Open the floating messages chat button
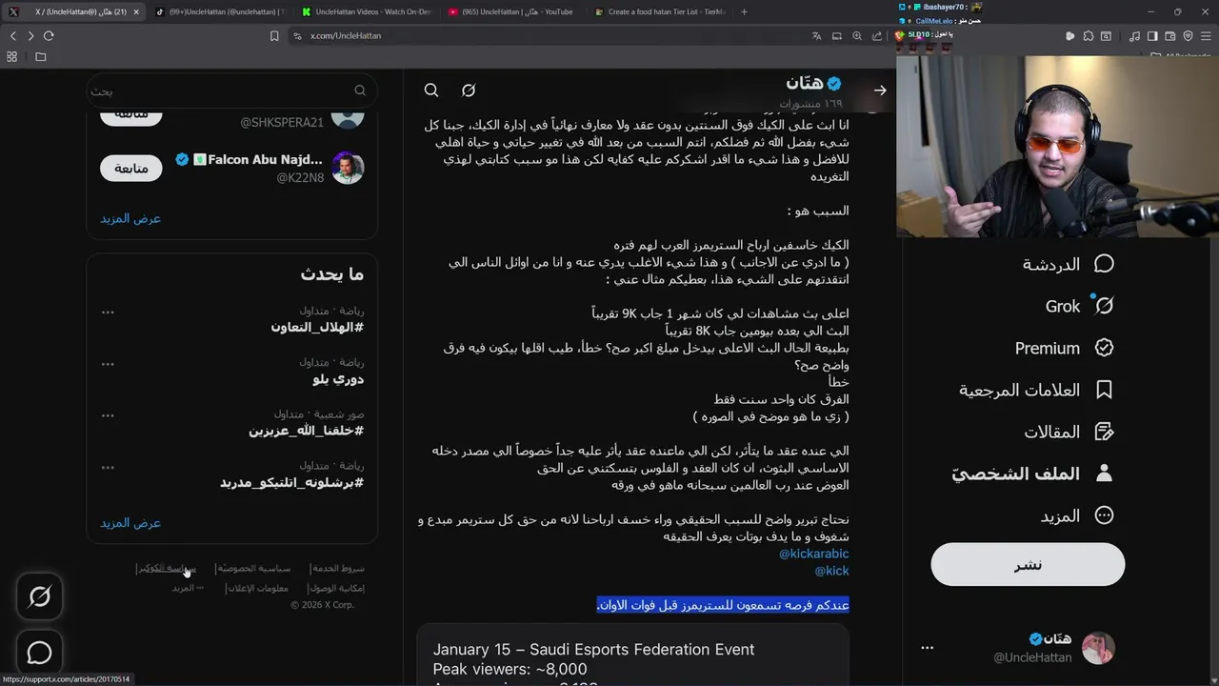The height and width of the screenshot is (686, 1219). 39,653
